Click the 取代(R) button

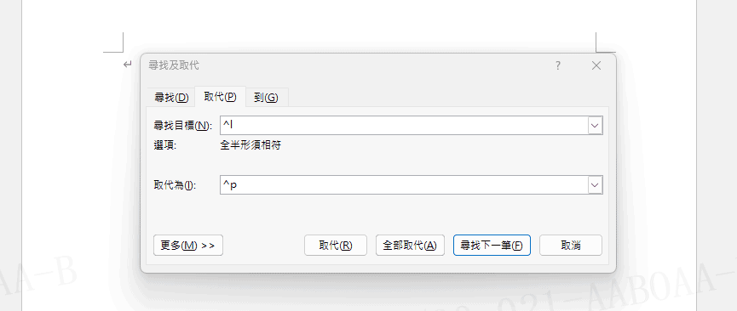(x=336, y=246)
